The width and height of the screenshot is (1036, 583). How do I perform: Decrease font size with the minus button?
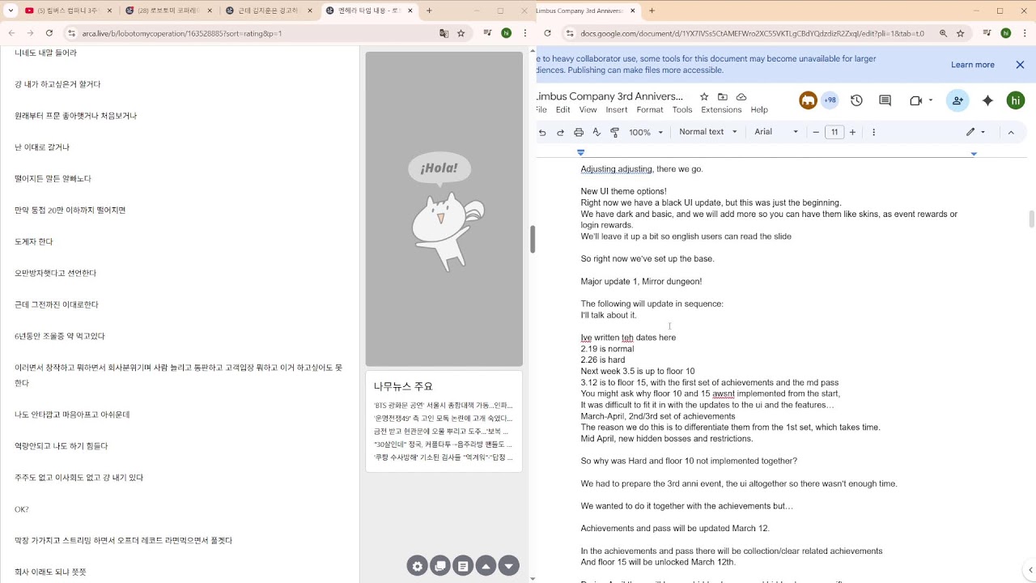click(815, 132)
